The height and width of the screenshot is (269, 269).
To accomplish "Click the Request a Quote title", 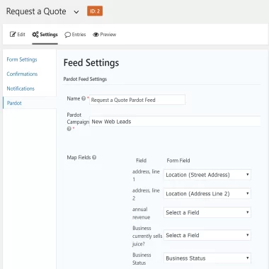I will coord(36,11).
